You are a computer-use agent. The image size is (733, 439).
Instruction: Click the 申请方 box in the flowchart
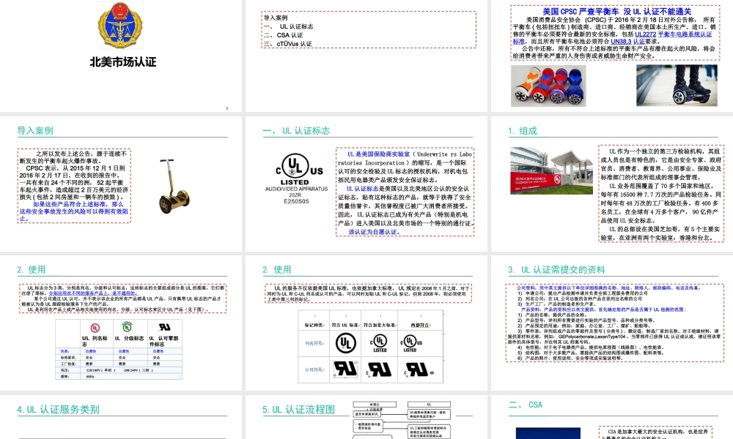[x=373, y=402]
